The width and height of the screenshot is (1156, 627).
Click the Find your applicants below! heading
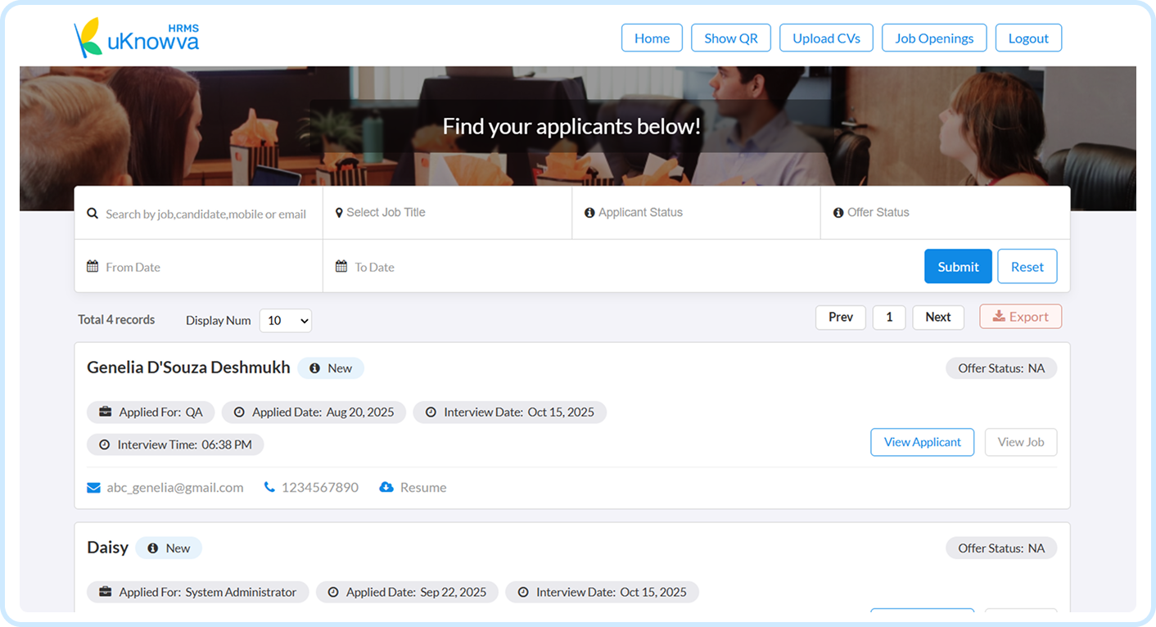coord(571,126)
